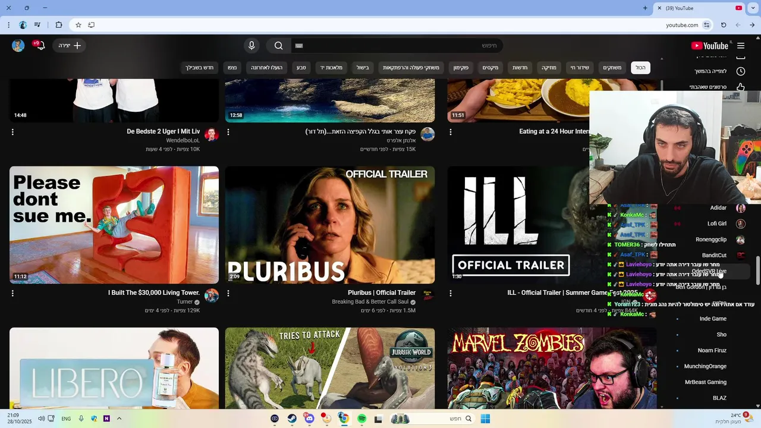Select the 'פוקימון' filter chip

[461, 68]
